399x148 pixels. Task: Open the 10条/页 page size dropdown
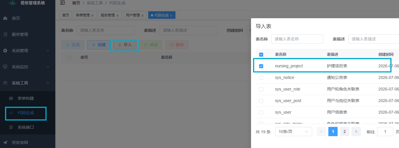pyautogui.click(x=294, y=132)
